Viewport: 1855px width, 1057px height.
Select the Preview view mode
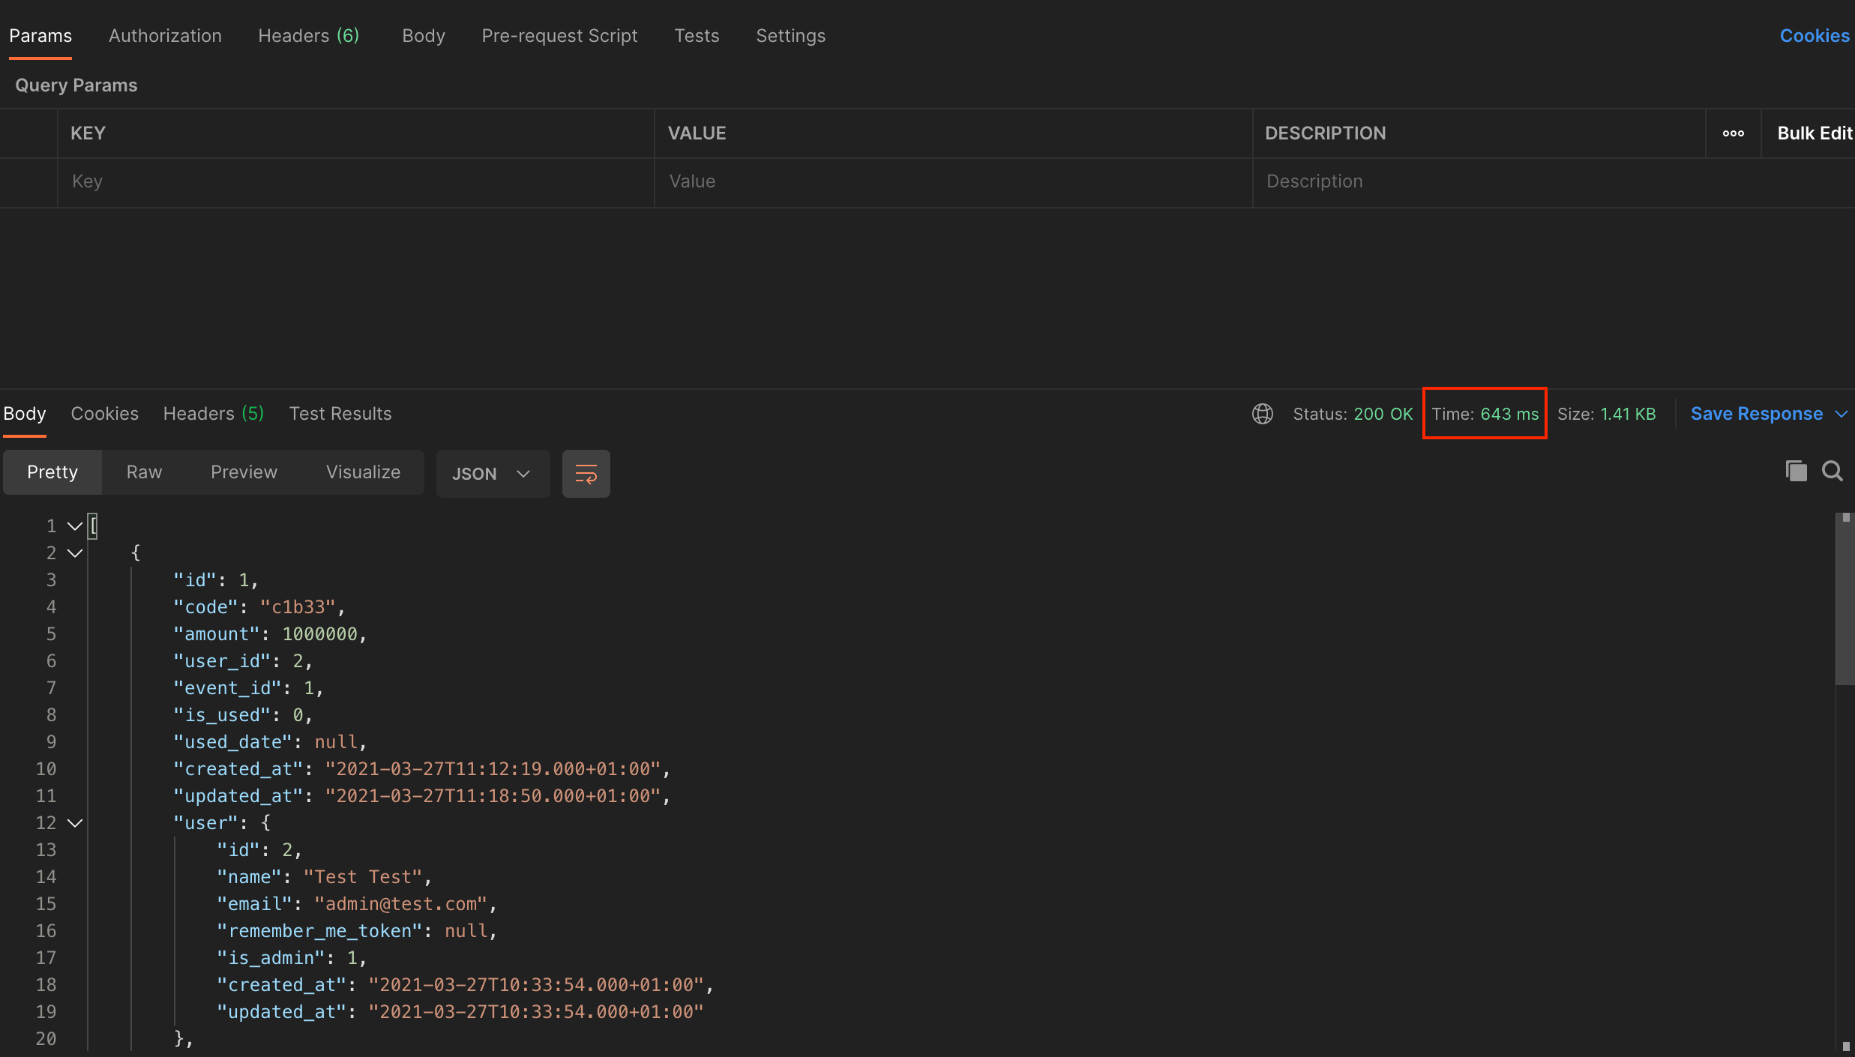(x=244, y=472)
